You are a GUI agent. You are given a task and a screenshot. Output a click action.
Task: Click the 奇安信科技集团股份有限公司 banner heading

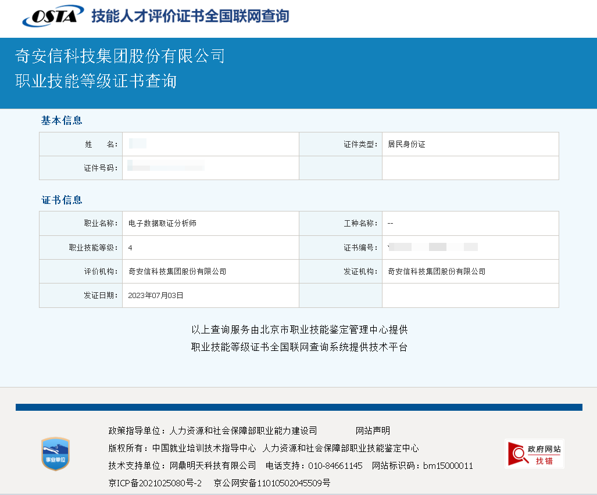pos(120,56)
